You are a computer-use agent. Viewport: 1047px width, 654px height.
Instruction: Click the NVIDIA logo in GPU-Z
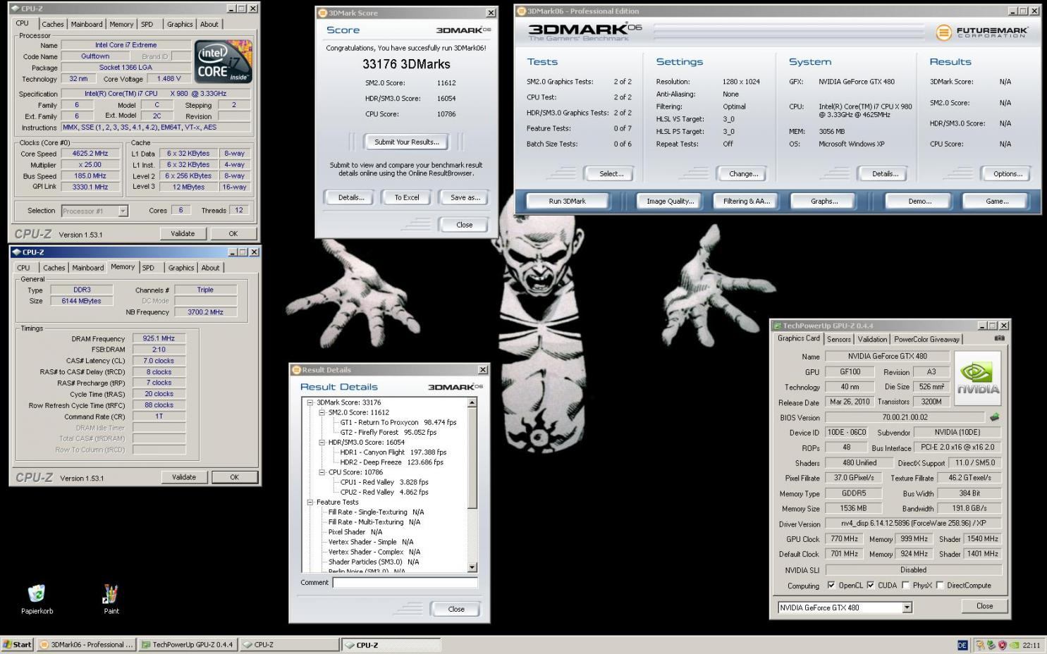coord(978,377)
